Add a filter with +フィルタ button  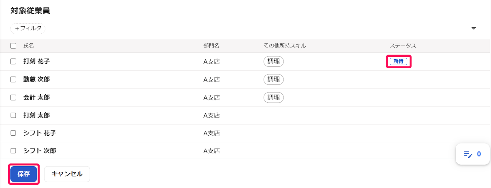coord(28,28)
